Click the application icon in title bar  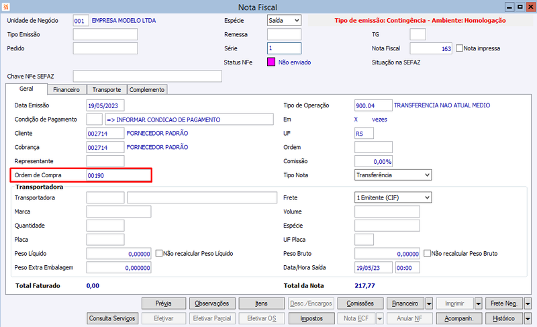6,7
